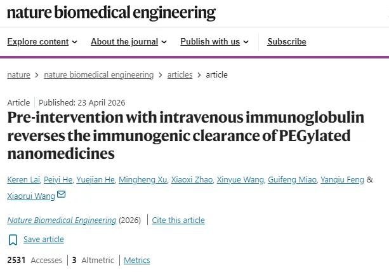Expand the Explore content chevron
Screen dimensions: 389x272
75,42
